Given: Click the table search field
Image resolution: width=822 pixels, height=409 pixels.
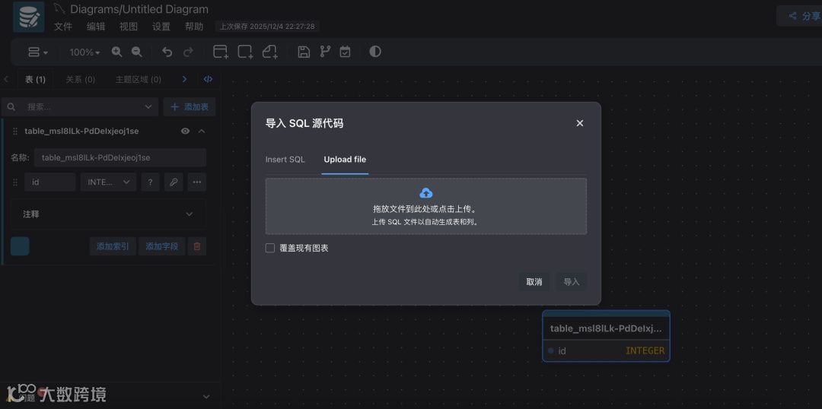Looking at the screenshot, I should [80, 107].
